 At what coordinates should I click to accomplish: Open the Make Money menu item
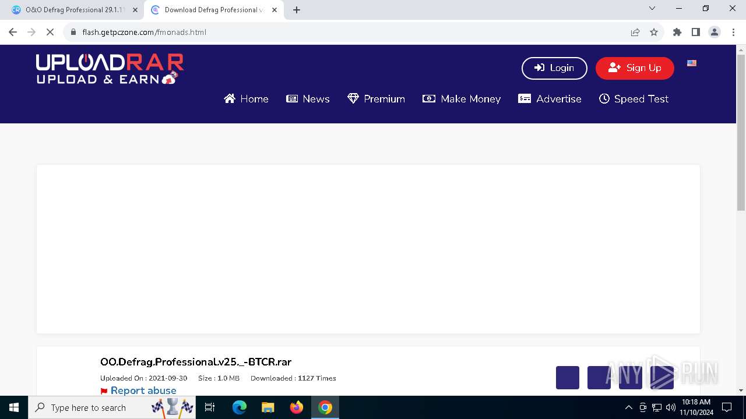click(462, 99)
